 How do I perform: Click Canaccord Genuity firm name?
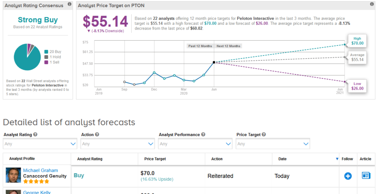pos(45,176)
